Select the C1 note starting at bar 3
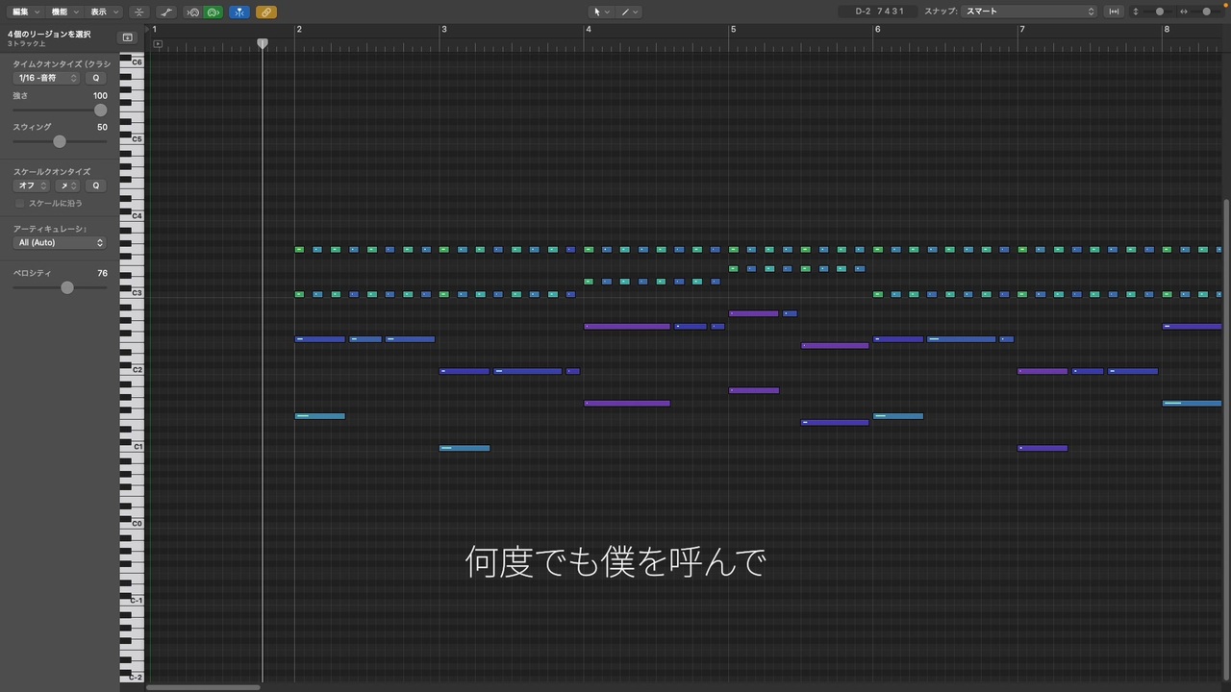 [x=465, y=448]
